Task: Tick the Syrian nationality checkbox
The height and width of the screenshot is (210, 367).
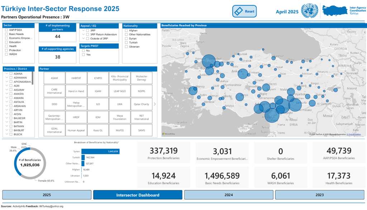Action: pyautogui.click(x=126, y=39)
